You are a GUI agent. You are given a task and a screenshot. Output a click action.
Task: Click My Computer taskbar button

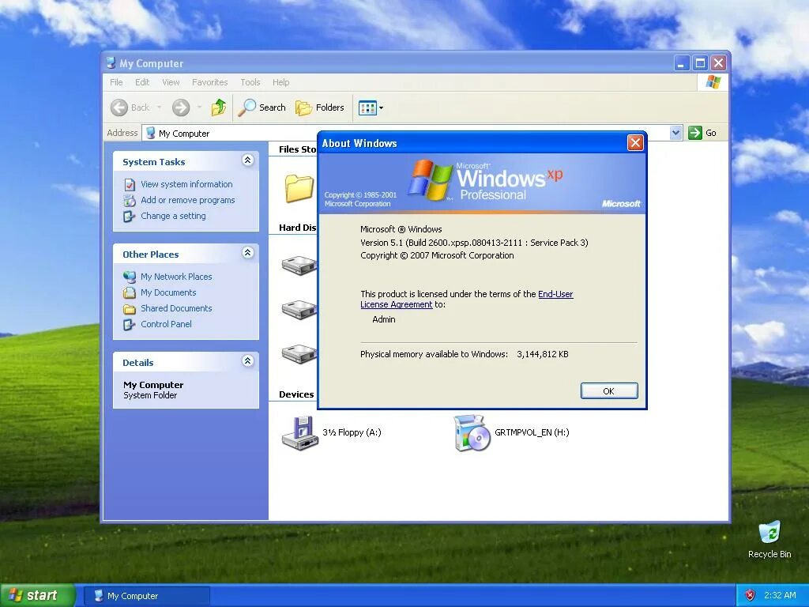click(x=147, y=596)
